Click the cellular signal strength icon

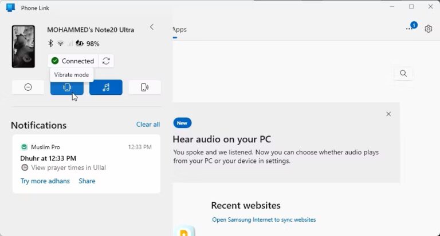click(x=70, y=43)
